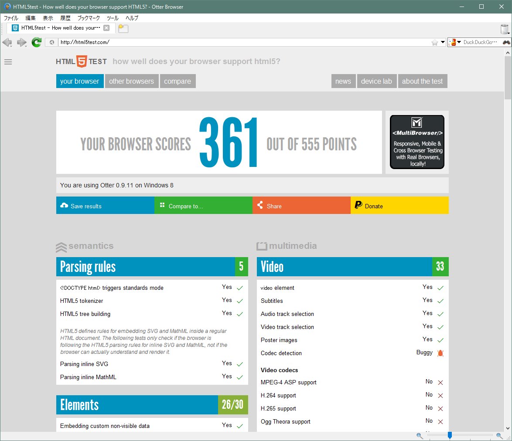Screen dimensions: 512x441
Task: Click the Ogg Theora support red cross
Action: (x=440, y=422)
